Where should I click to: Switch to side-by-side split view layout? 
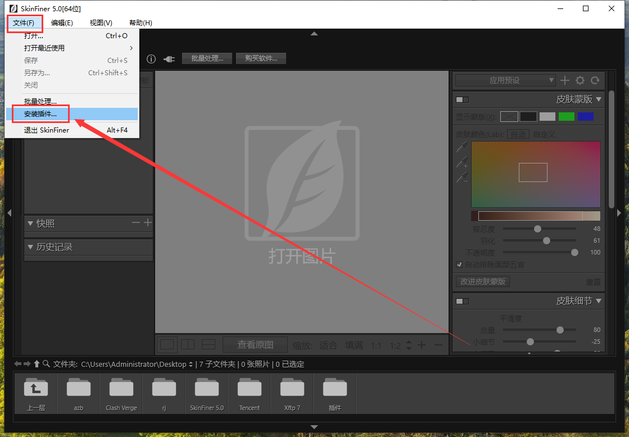pyautogui.click(x=187, y=344)
